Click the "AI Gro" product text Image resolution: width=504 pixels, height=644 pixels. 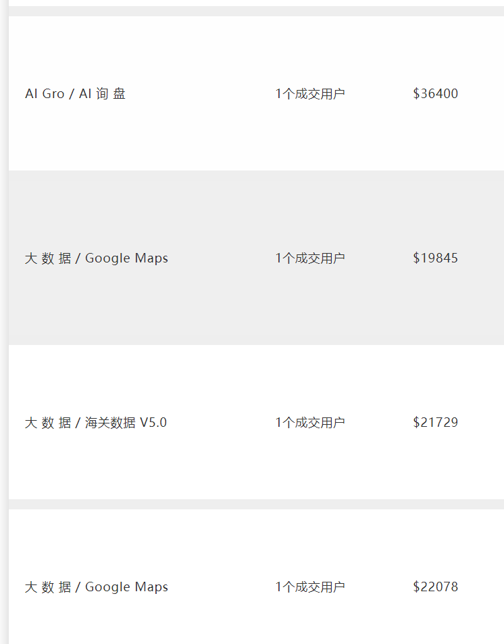coord(45,94)
